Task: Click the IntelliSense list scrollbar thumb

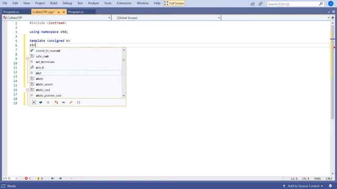Action: 124,60
